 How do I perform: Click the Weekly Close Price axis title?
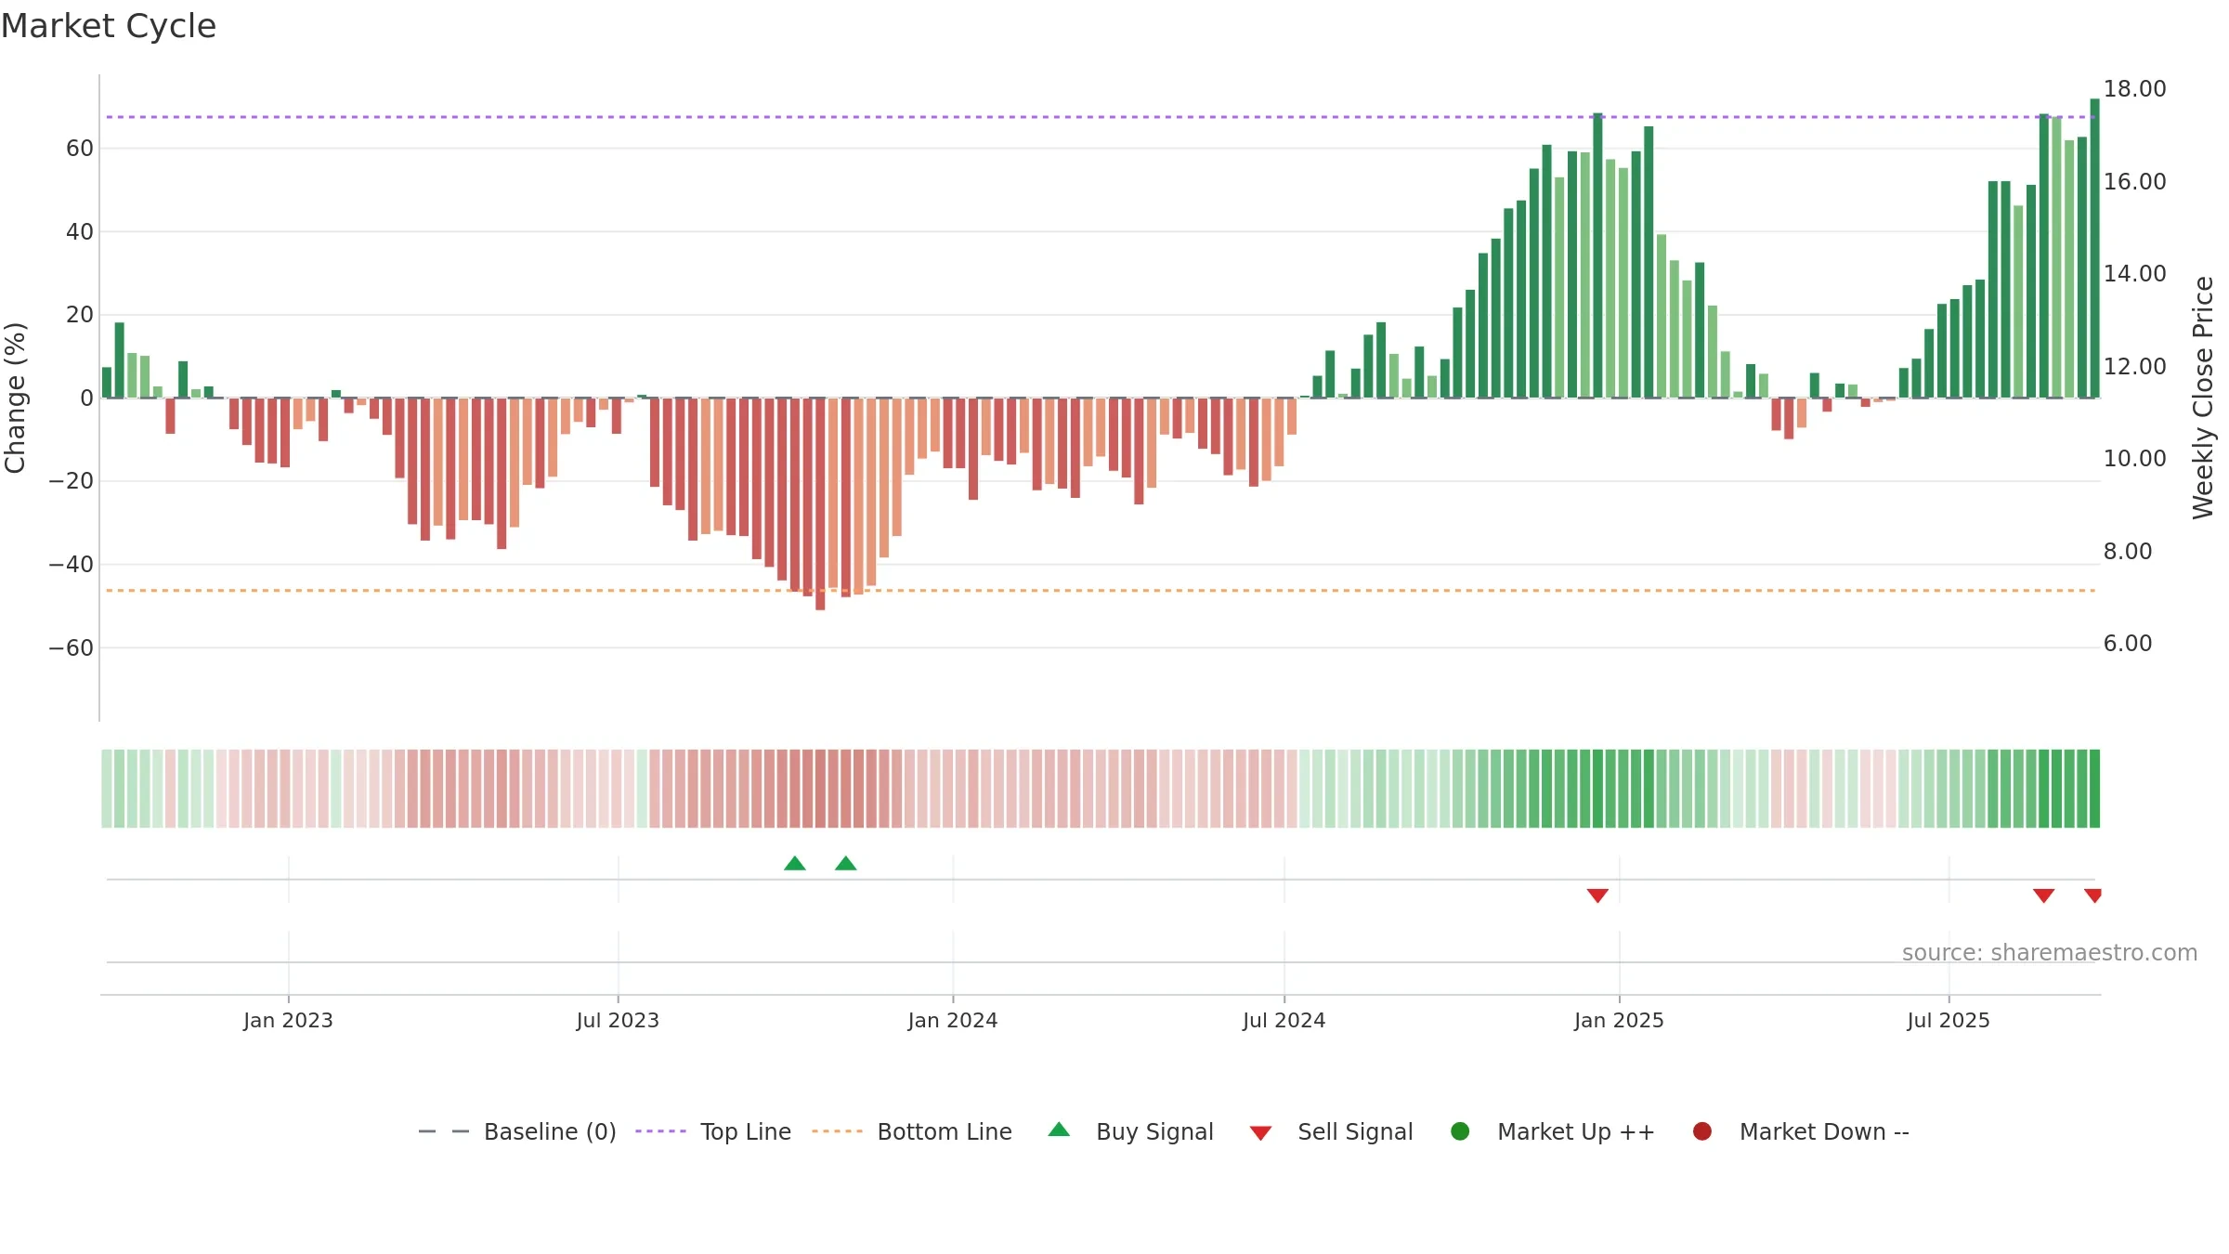2203,398
